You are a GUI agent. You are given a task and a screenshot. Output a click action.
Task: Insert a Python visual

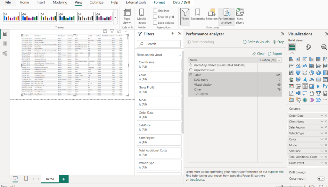tap(325, 86)
